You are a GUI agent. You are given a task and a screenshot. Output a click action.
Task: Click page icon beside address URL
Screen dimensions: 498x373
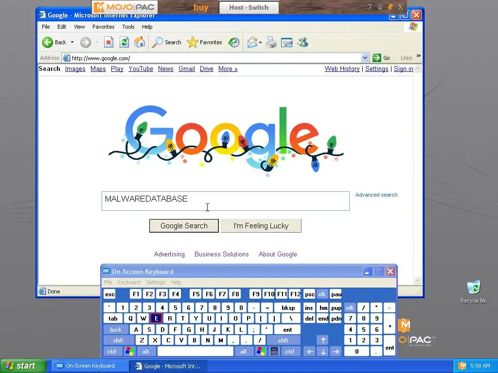(x=66, y=58)
